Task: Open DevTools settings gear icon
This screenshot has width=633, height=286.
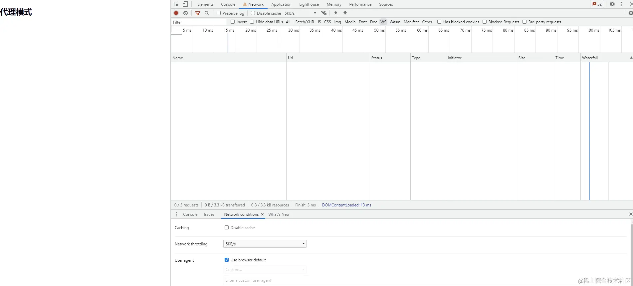Action: click(612, 4)
